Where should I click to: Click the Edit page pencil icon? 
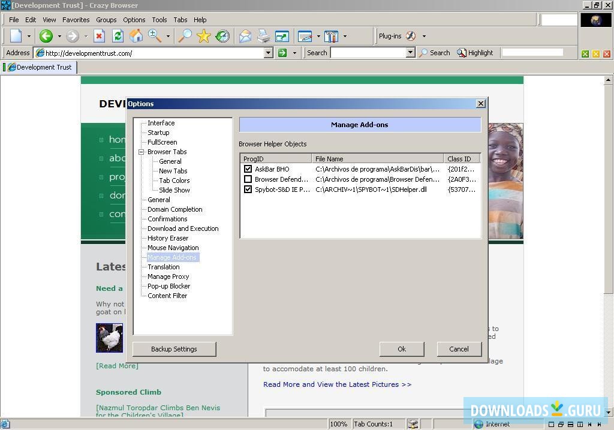click(x=305, y=36)
